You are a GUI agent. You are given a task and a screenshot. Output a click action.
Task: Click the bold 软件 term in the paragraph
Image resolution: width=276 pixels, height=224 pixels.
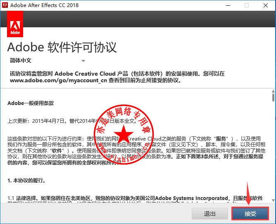coord(57,150)
